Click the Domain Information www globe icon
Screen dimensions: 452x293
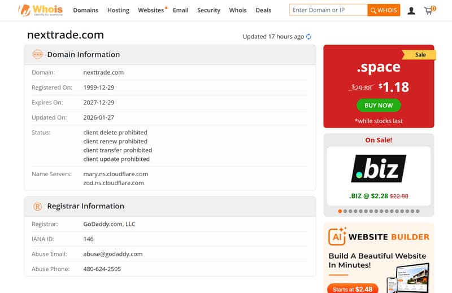pos(37,54)
